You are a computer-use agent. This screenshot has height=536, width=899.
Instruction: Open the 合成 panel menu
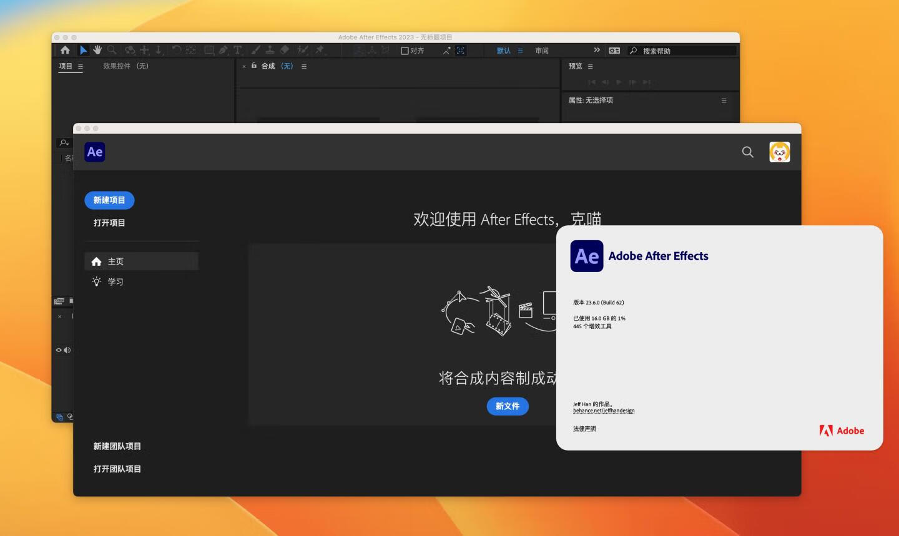coord(304,66)
